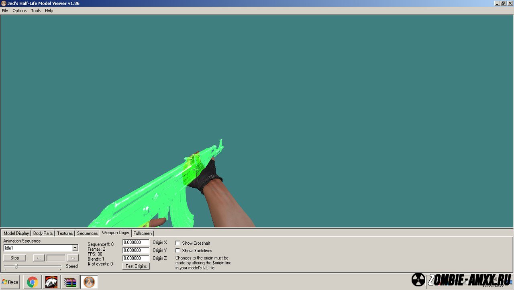Select the Weapon Origin tab

click(x=116, y=233)
